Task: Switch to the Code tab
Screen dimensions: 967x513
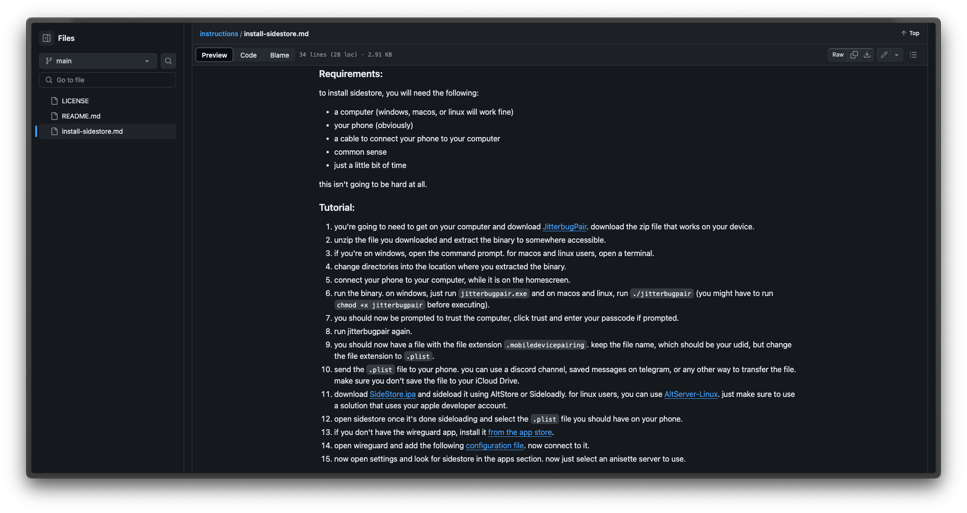Action: [248, 55]
